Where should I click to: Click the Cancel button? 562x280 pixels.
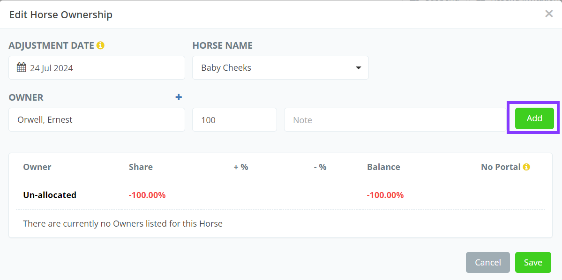click(x=488, y=263)
